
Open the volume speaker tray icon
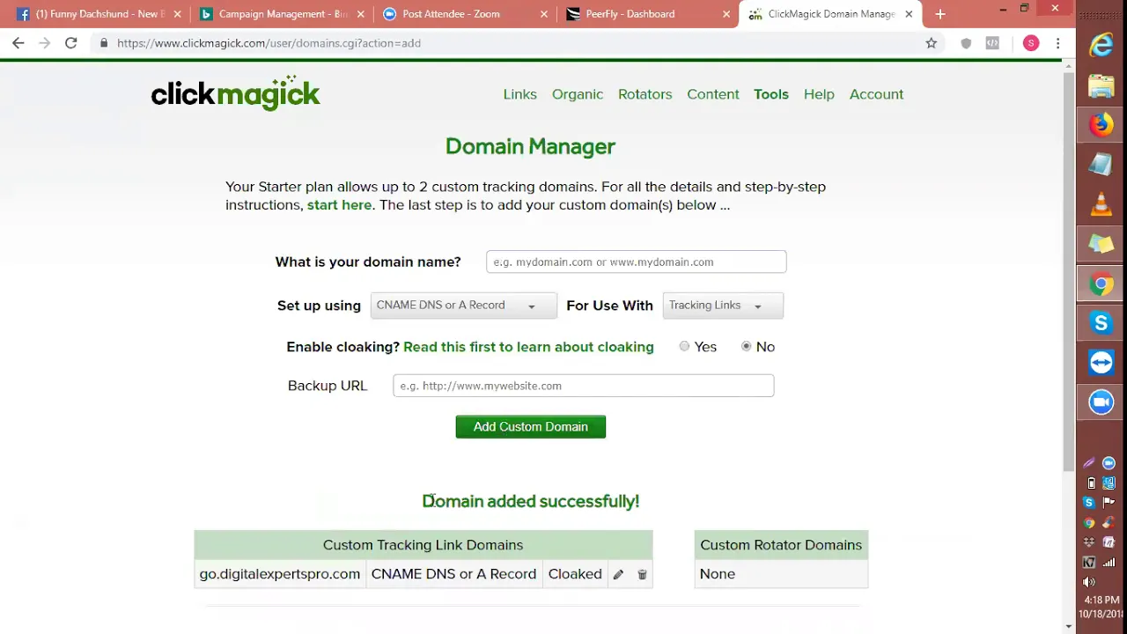(1089, 582)
